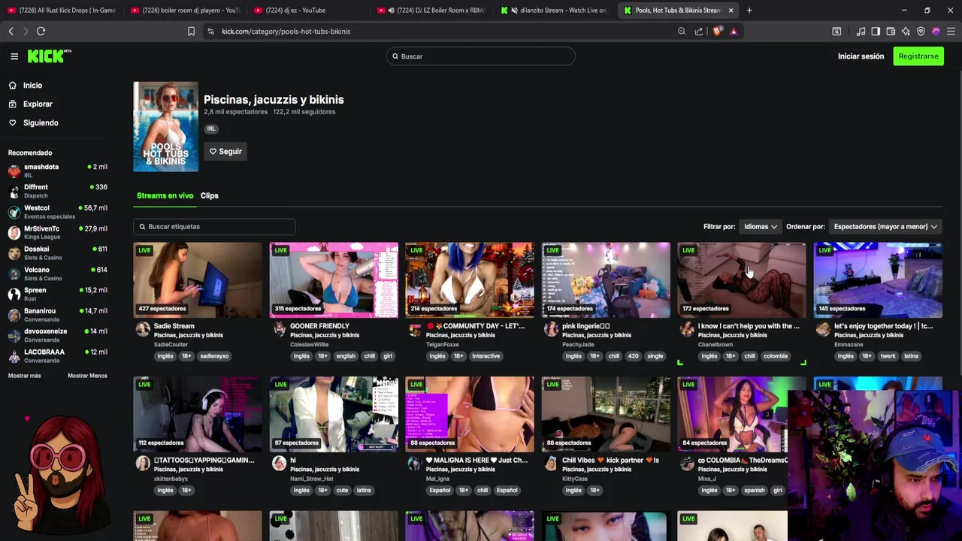The width and height of the screenshot is (962, 541).
Task: Expand the Idiomas filter dropdown
Action: 760,226
